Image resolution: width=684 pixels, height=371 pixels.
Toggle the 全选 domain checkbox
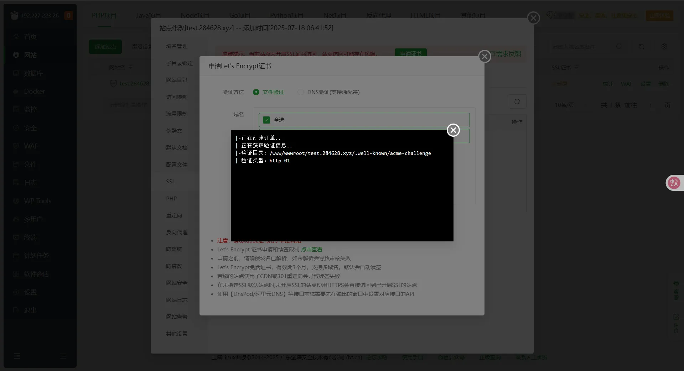(x=266, y=120)
